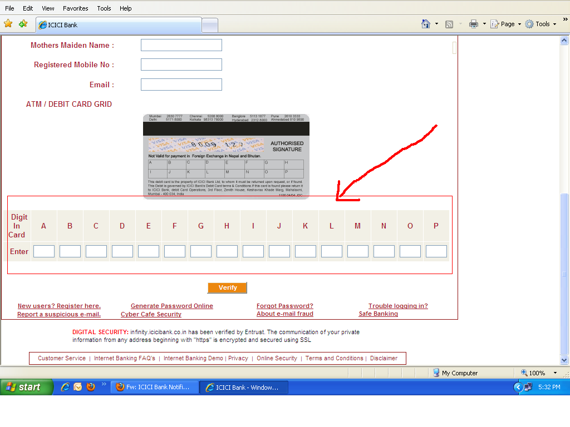Click the Favorites Center star icon
This screenshot has width=570, height=427.
[8, 24]
